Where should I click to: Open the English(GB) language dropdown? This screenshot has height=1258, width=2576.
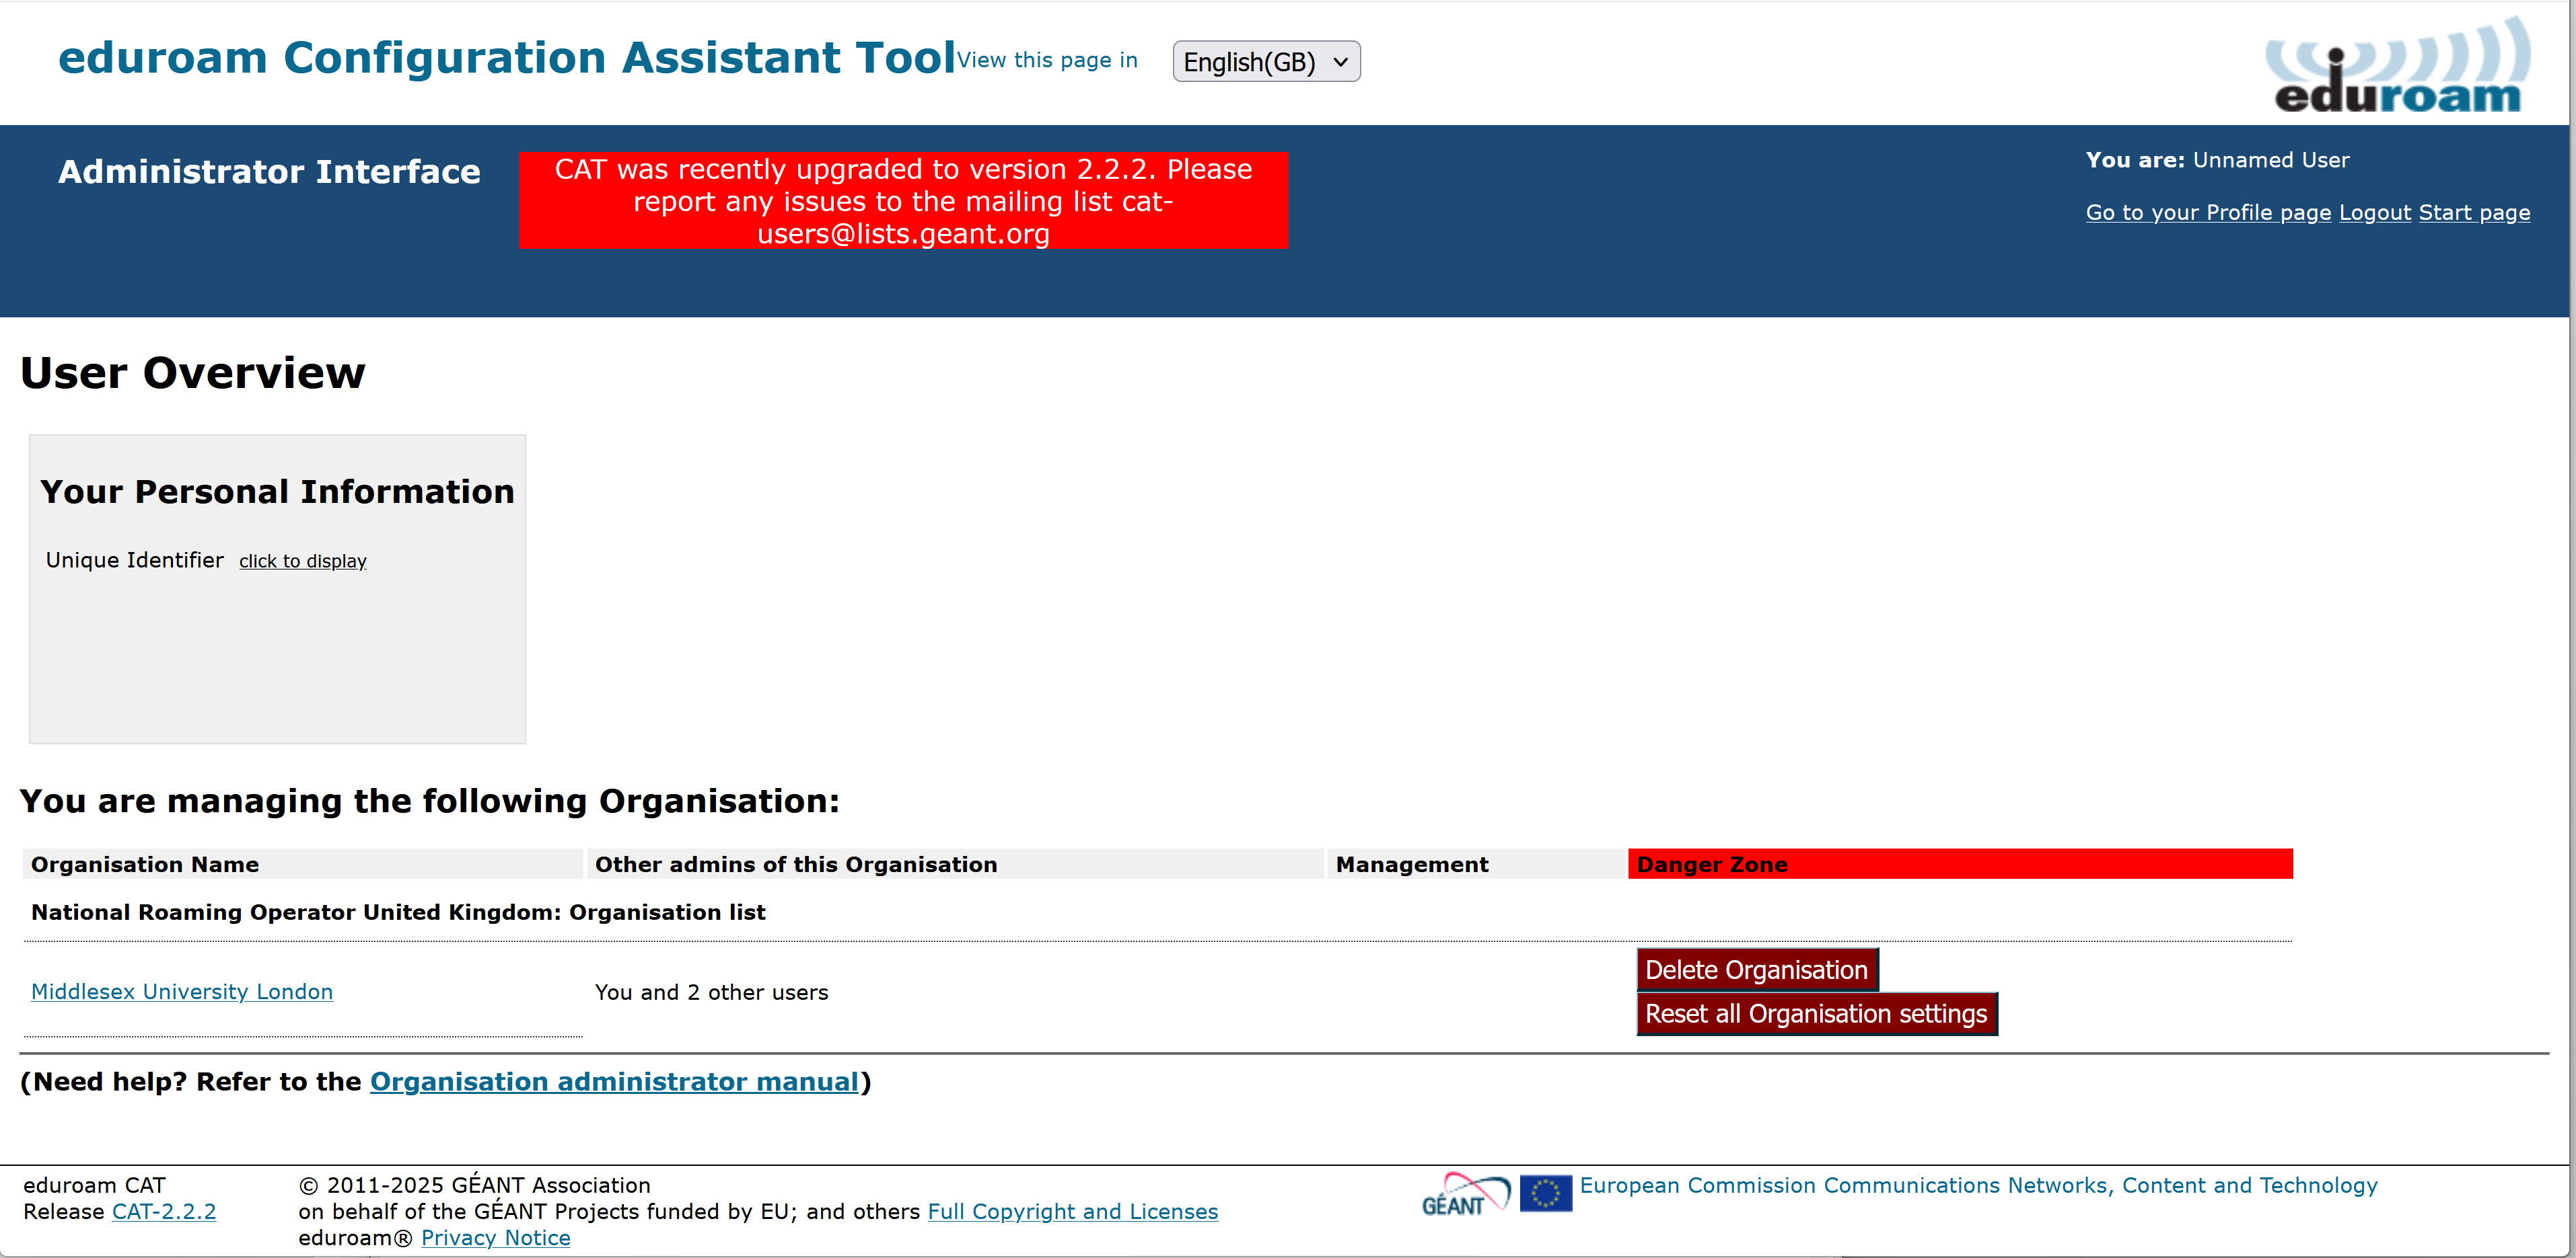coord(1266,62)
